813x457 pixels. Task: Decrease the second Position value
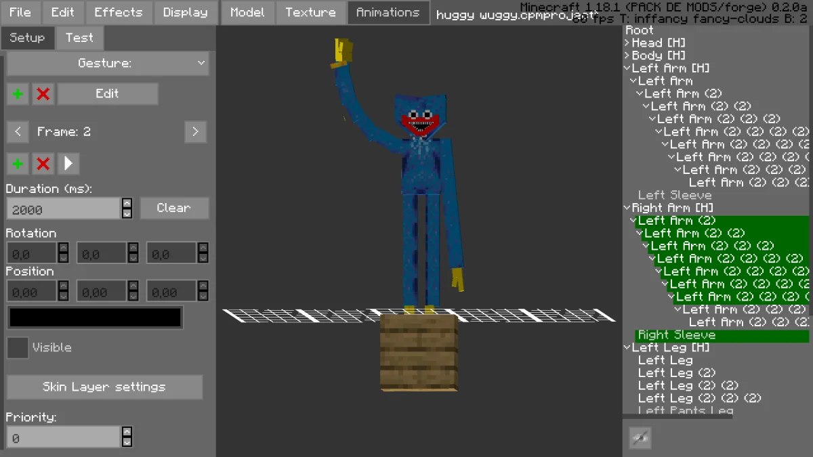tap(133, 297)
